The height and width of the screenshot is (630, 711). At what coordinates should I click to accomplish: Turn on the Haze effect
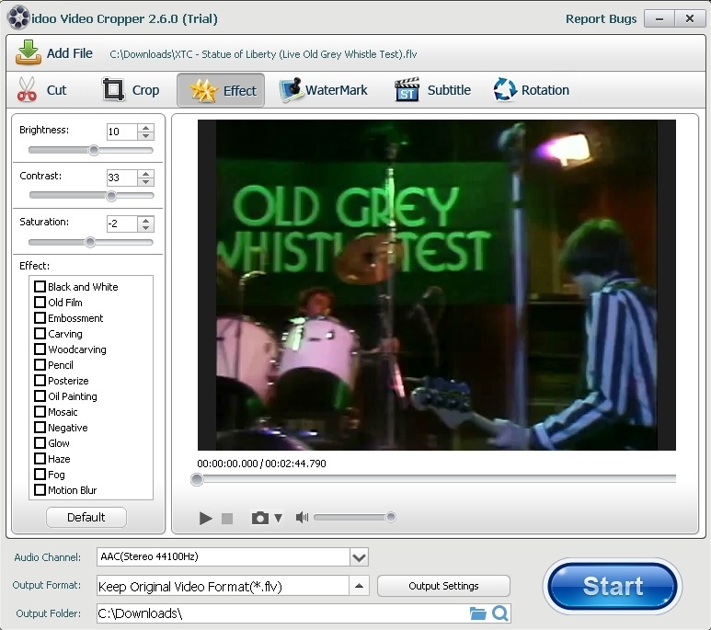[40, 459]
